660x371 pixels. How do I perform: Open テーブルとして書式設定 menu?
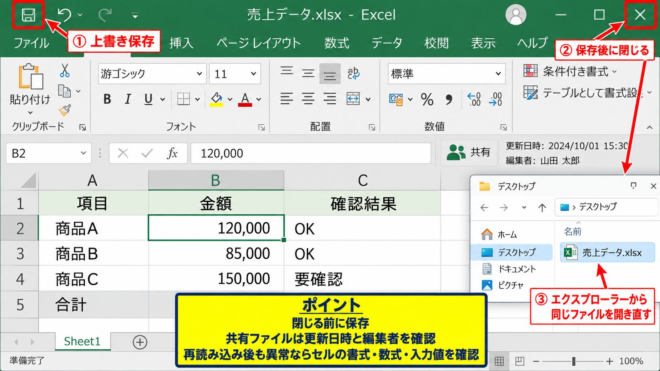(587, 93)
